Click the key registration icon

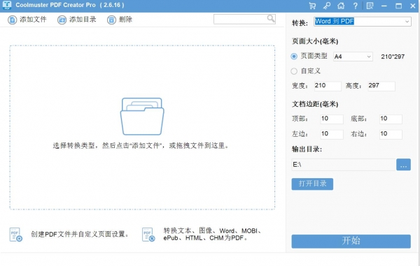pyautogui.click(x=326, y=6)
